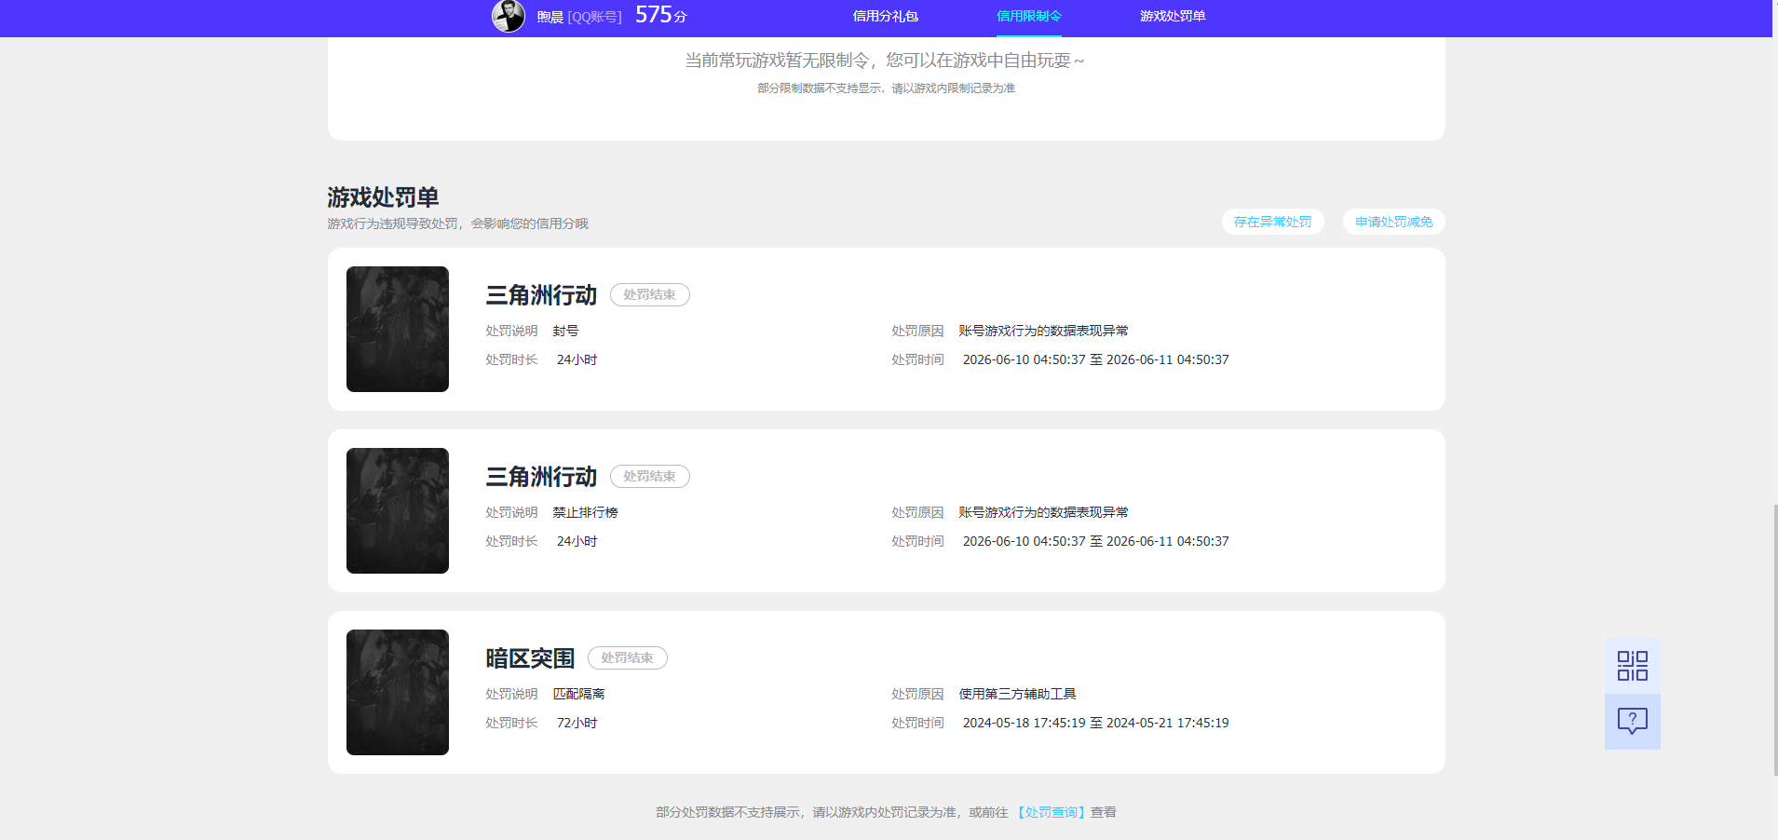Click the 账号游戏行为的数据表现异常 reason on the 封号 card
The height and width of the screenshot is (840, 1778).
click(x=1043, y=331)
